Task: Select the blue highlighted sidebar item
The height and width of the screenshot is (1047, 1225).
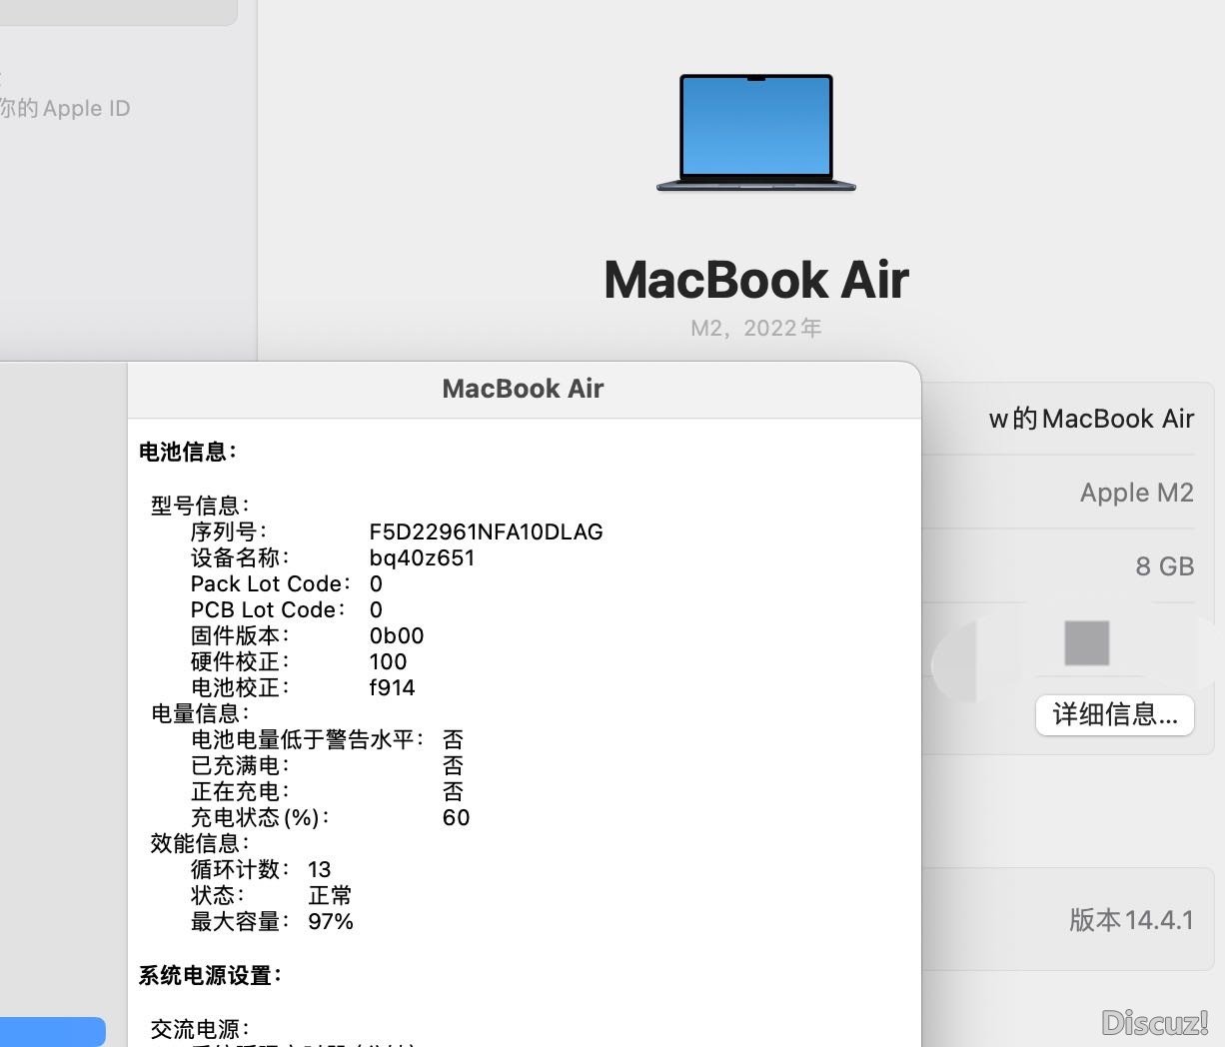Action: point(52,1032)
